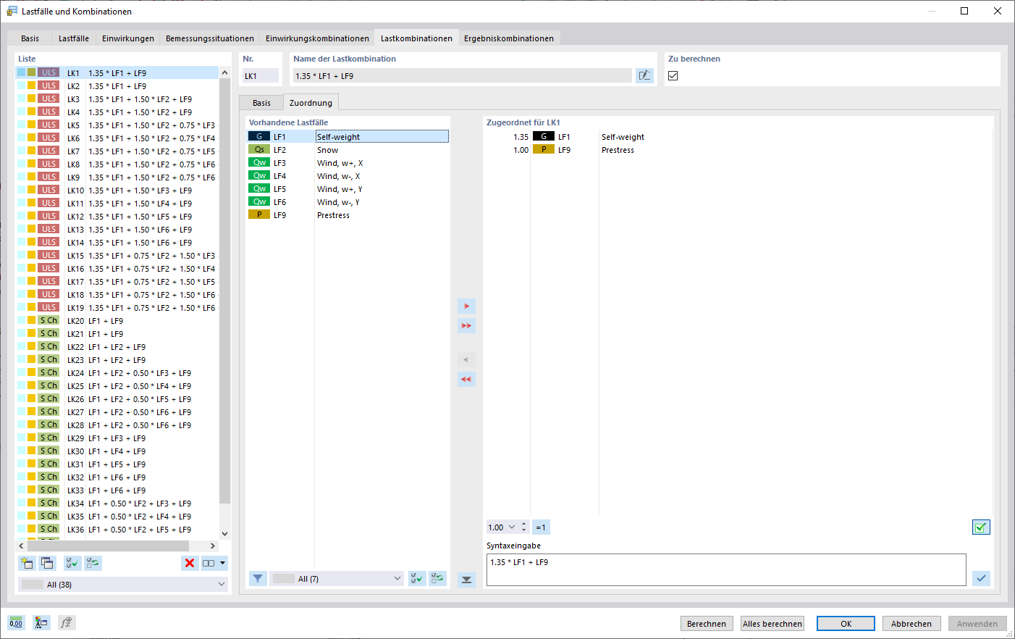Viewport: 1015px width, 639px height.
Task: Select LK36 in the list
Action: pos(117,530)
